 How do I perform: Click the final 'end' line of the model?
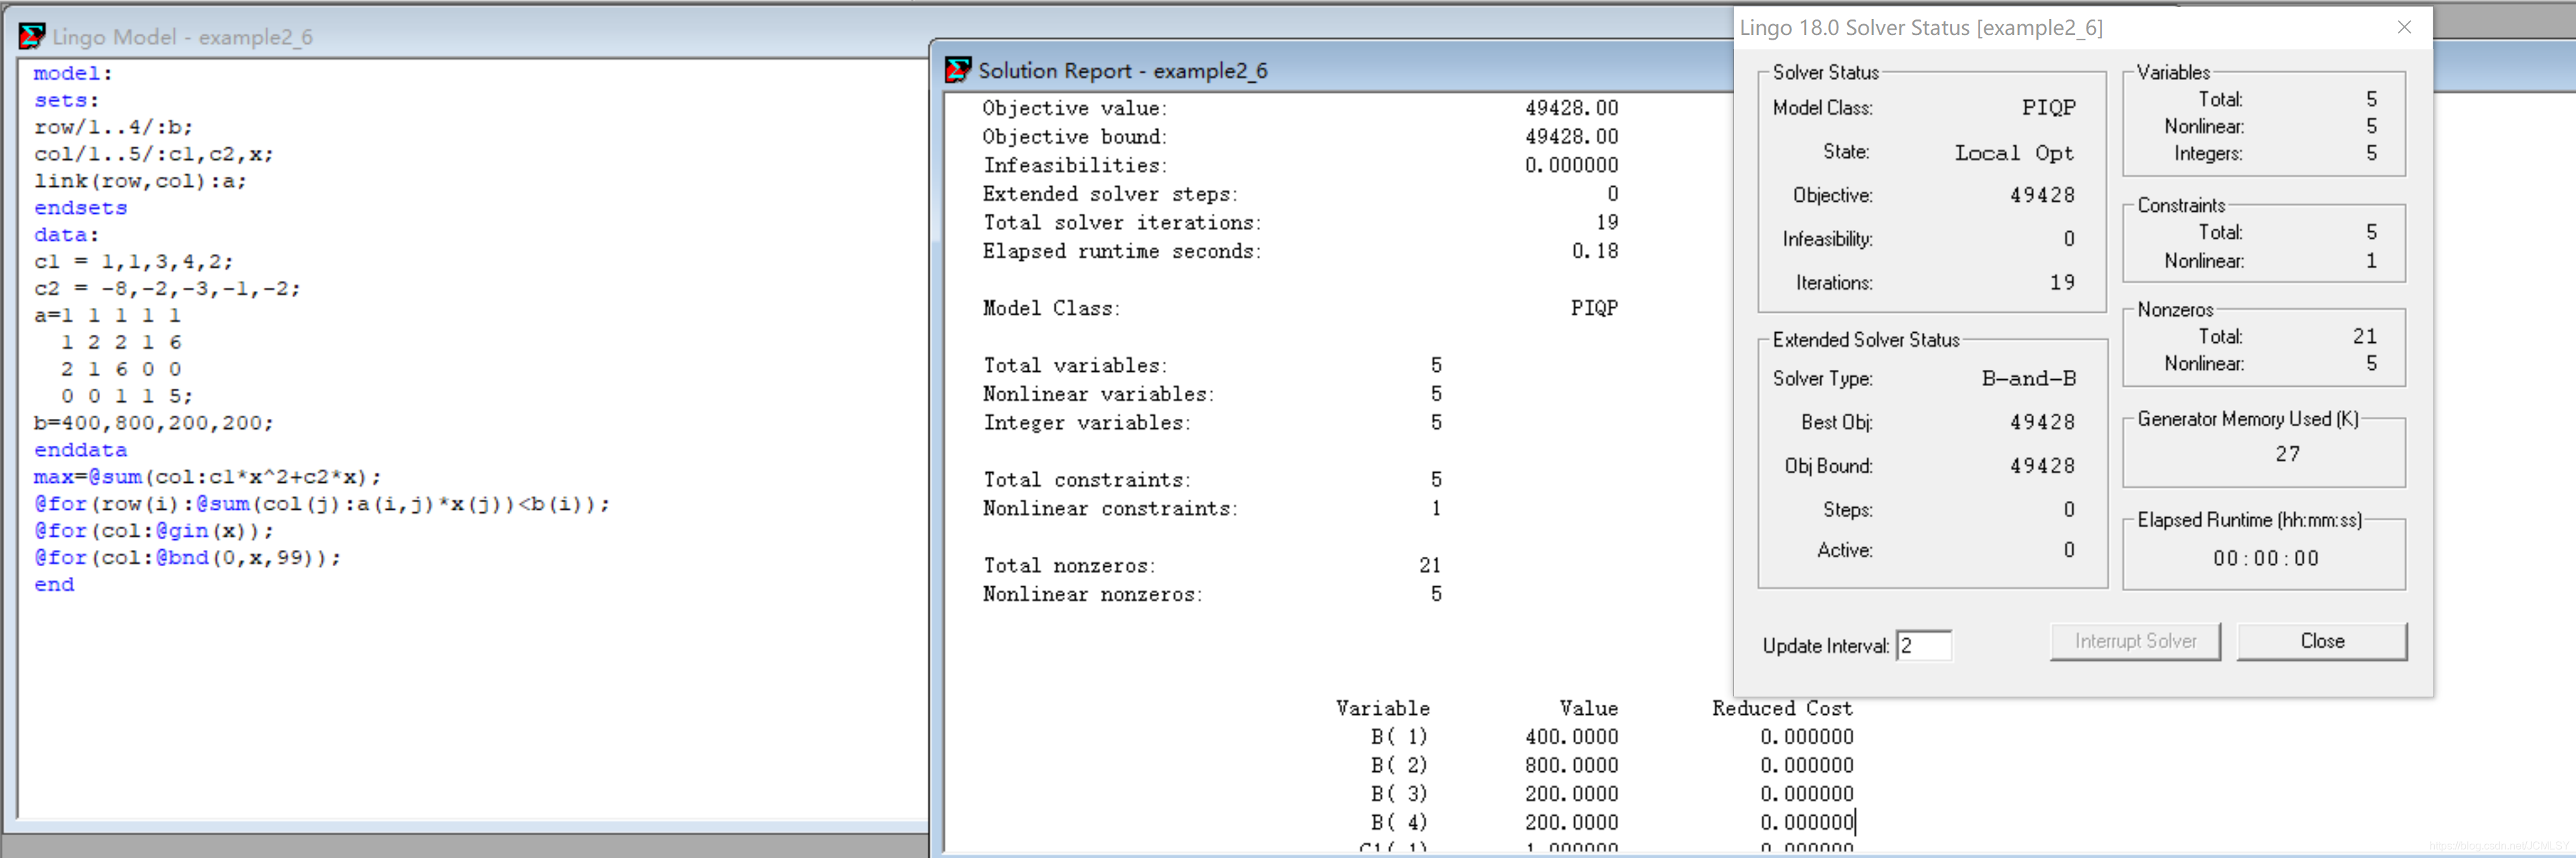(54, 585)
